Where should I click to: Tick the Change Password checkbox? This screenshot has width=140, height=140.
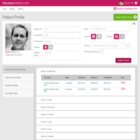101,52
